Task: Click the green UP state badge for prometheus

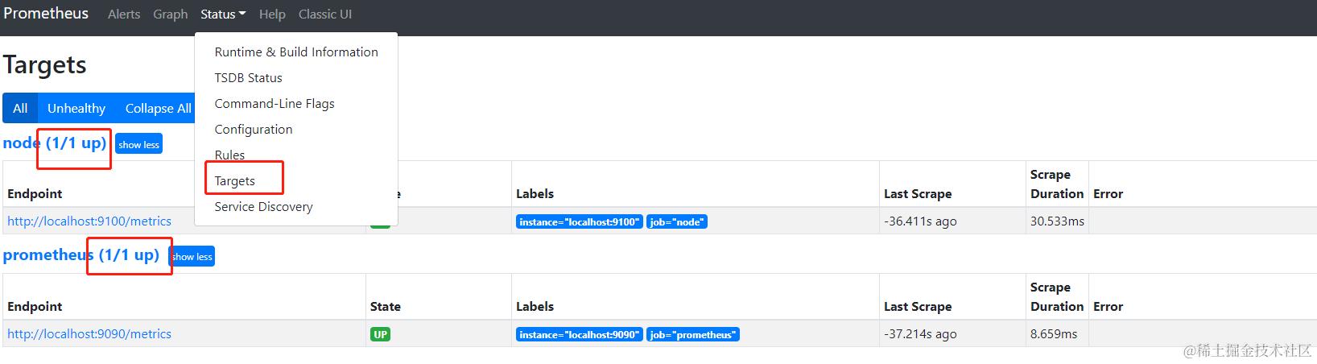Action: [380, 334]
